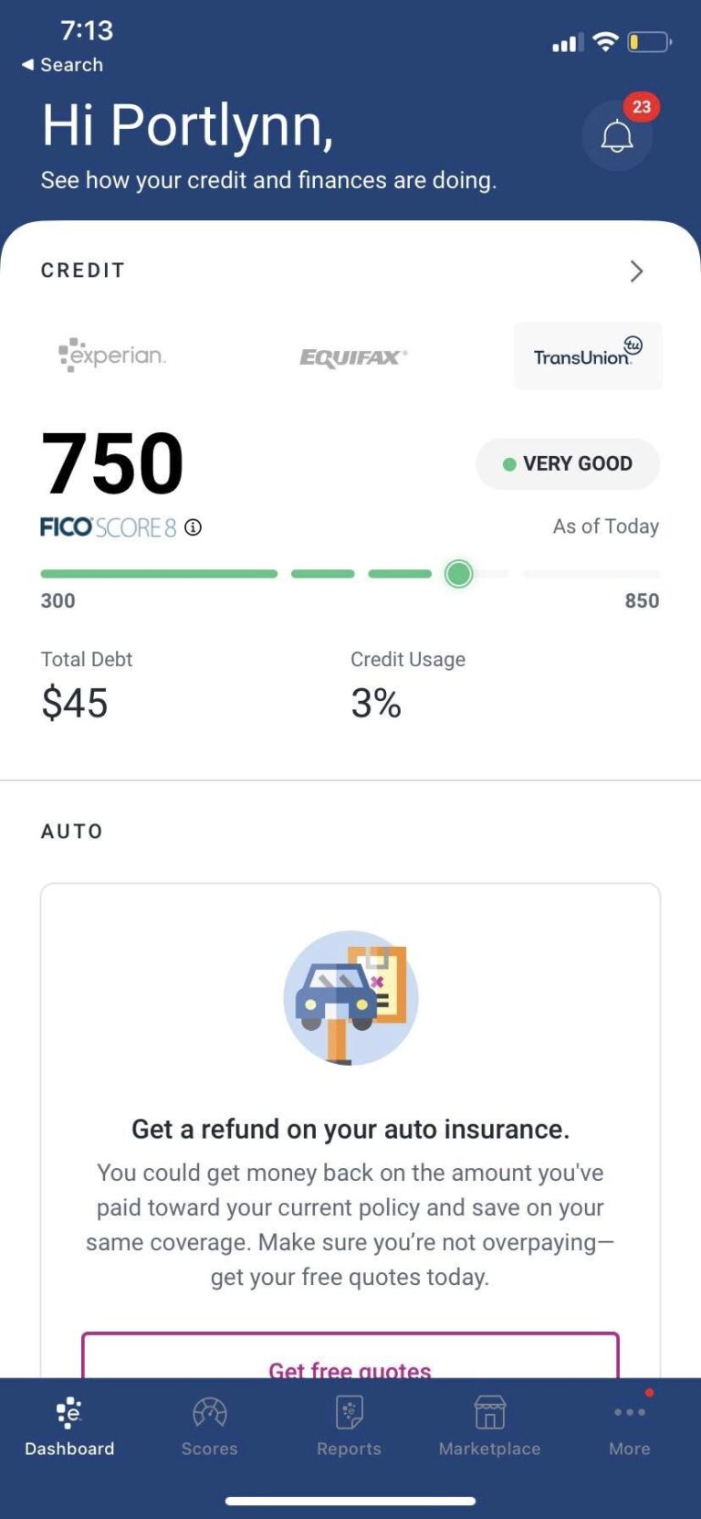Open the More three-dots icon
The height and width of the screenshot is (1519, 701).
pyautogui.click(x=630, y=1412)
